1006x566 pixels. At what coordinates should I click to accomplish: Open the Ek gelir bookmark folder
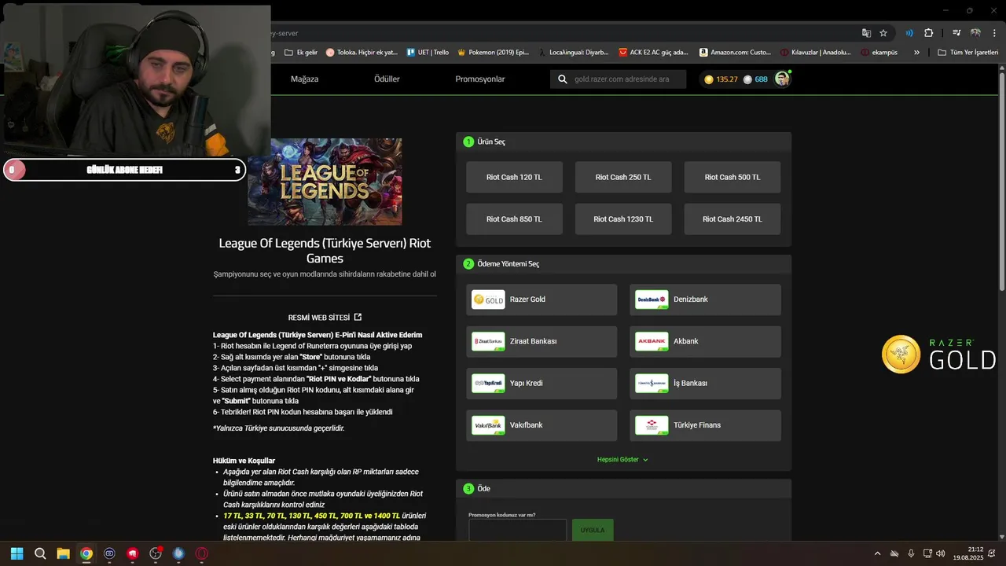tap(301, 53)
